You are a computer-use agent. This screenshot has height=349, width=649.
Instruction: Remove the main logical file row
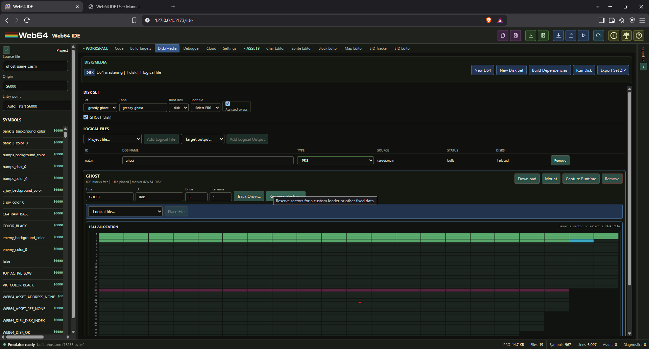tap(560, 160)
